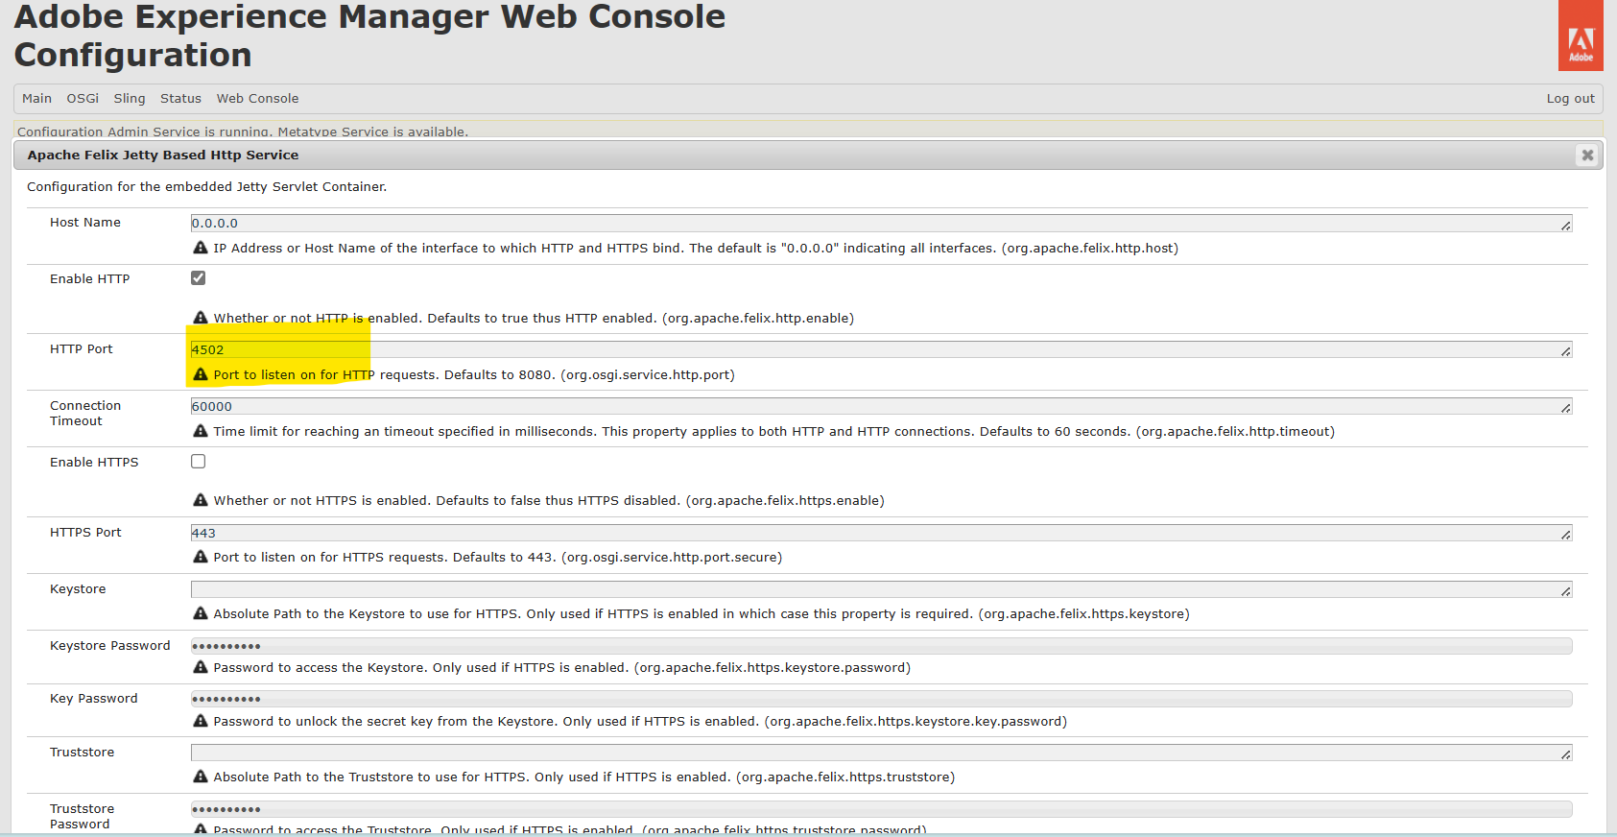
Task: Click 'Configuration for the embedded Jetty Servlet Container' text
Action: point(207,186)
